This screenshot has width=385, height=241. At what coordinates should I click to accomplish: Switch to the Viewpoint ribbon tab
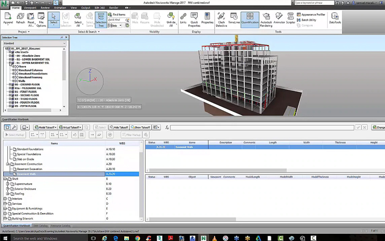pyautogui.click(x=30, y=8)
